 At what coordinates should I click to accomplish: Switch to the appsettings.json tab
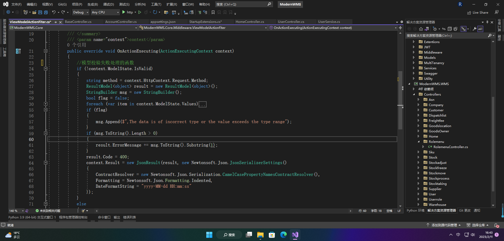click(163, 22)
